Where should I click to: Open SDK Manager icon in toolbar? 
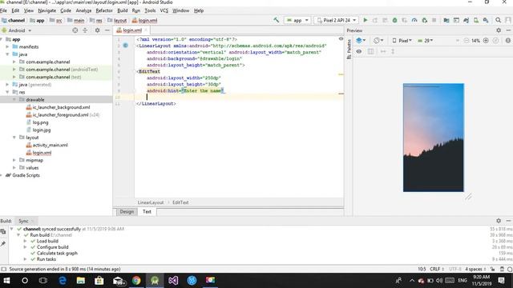tap(486, 20)
